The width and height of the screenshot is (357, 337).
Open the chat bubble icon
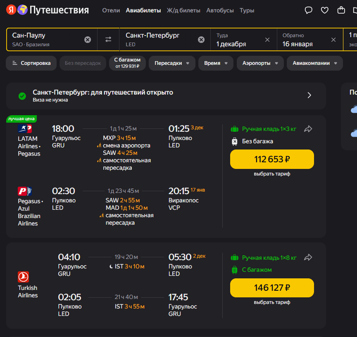tap(308, 10)
